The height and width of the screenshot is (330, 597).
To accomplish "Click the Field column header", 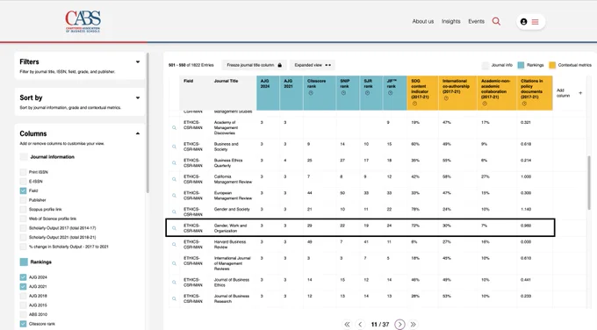I will click(188, 81).
